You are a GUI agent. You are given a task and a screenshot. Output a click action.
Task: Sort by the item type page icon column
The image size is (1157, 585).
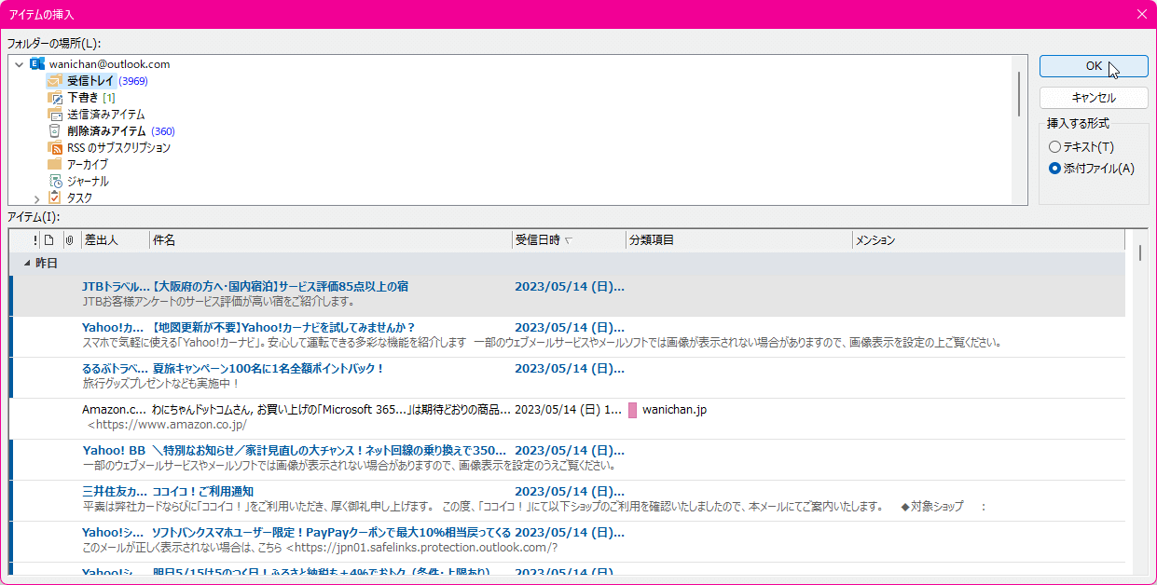[x=49, y=240]
